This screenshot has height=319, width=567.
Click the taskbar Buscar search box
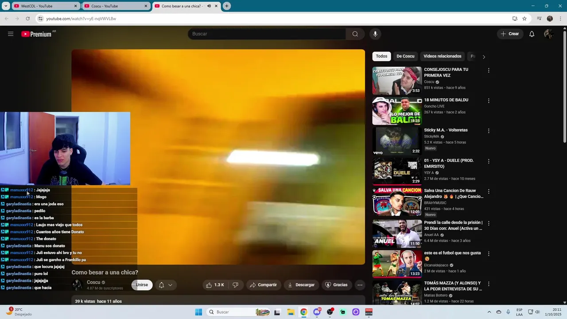(x=239, y=312)
